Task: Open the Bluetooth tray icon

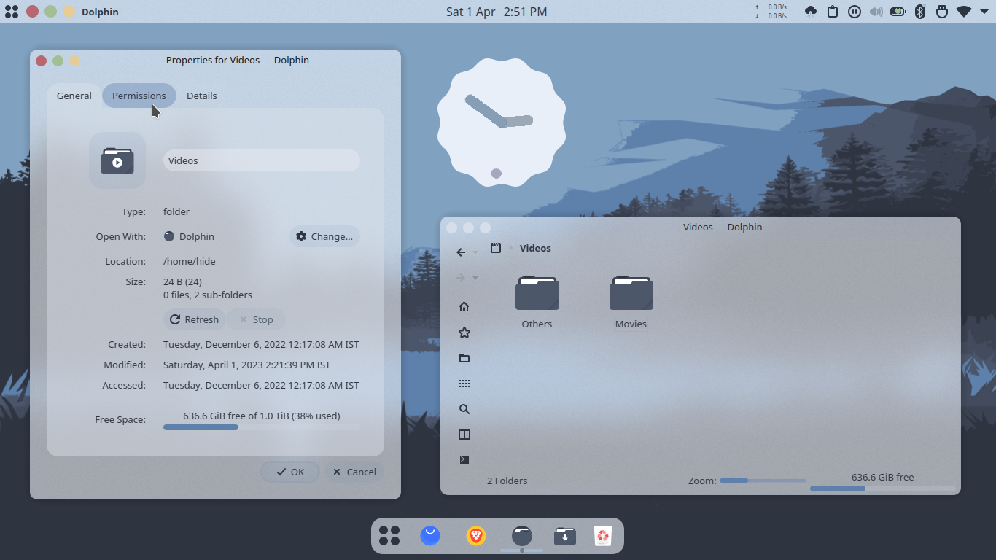Action: click(x=920, y=12)
